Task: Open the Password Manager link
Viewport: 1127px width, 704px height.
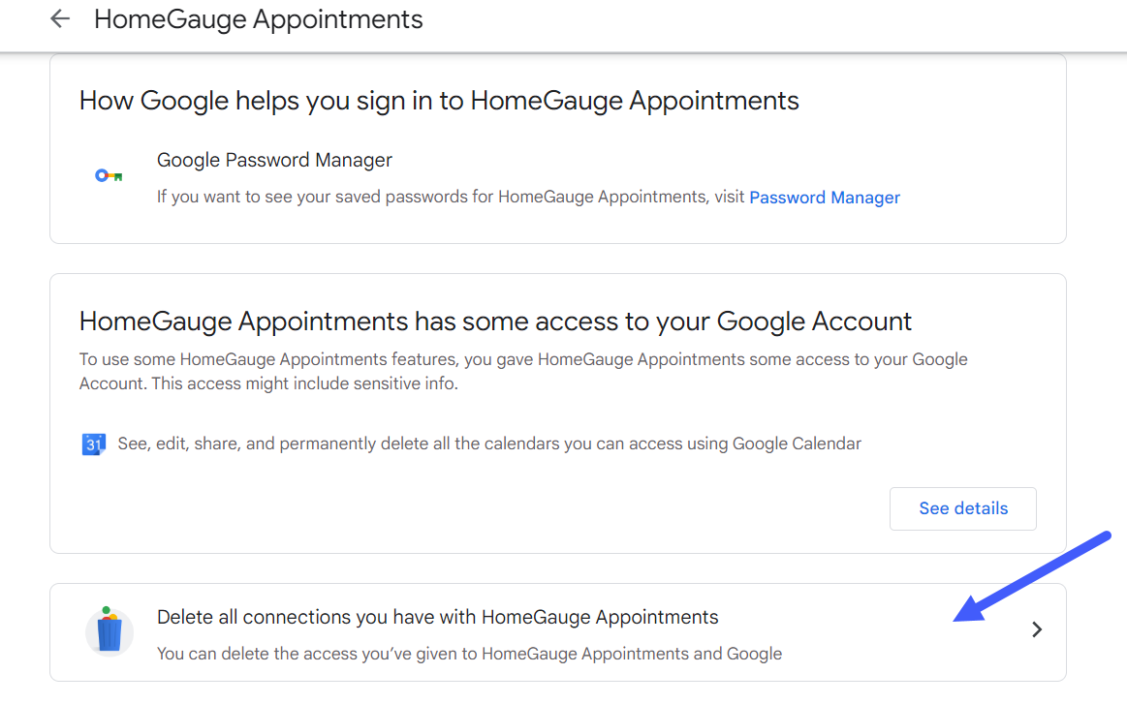Action: click(x=825, y=198)
